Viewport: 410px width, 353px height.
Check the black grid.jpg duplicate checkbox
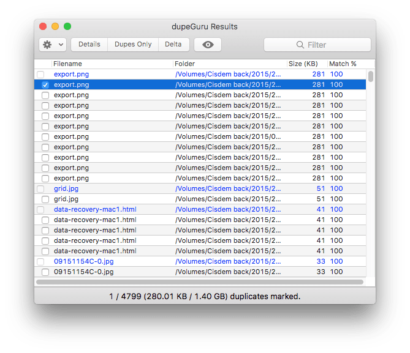pos(45,199)
